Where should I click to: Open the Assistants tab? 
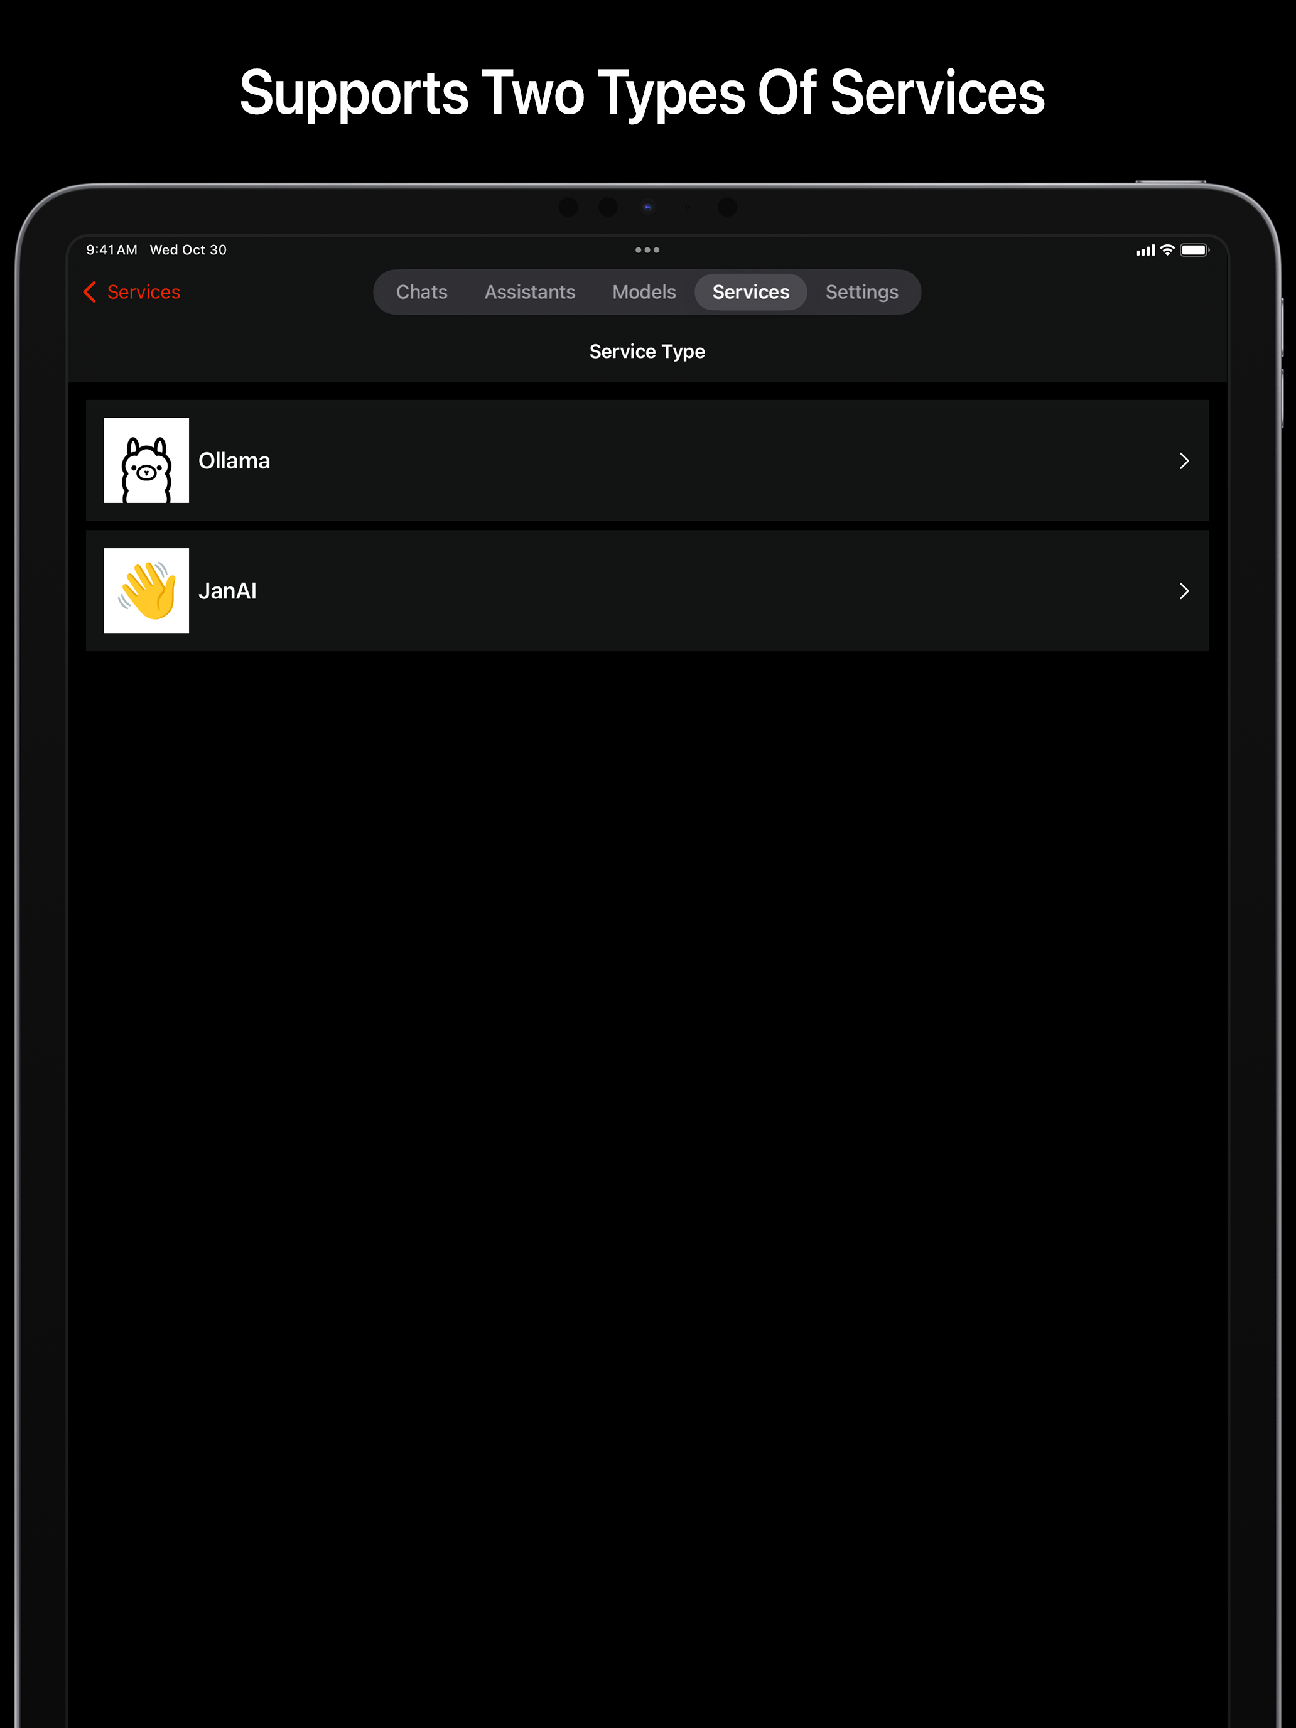coord(530,292)
